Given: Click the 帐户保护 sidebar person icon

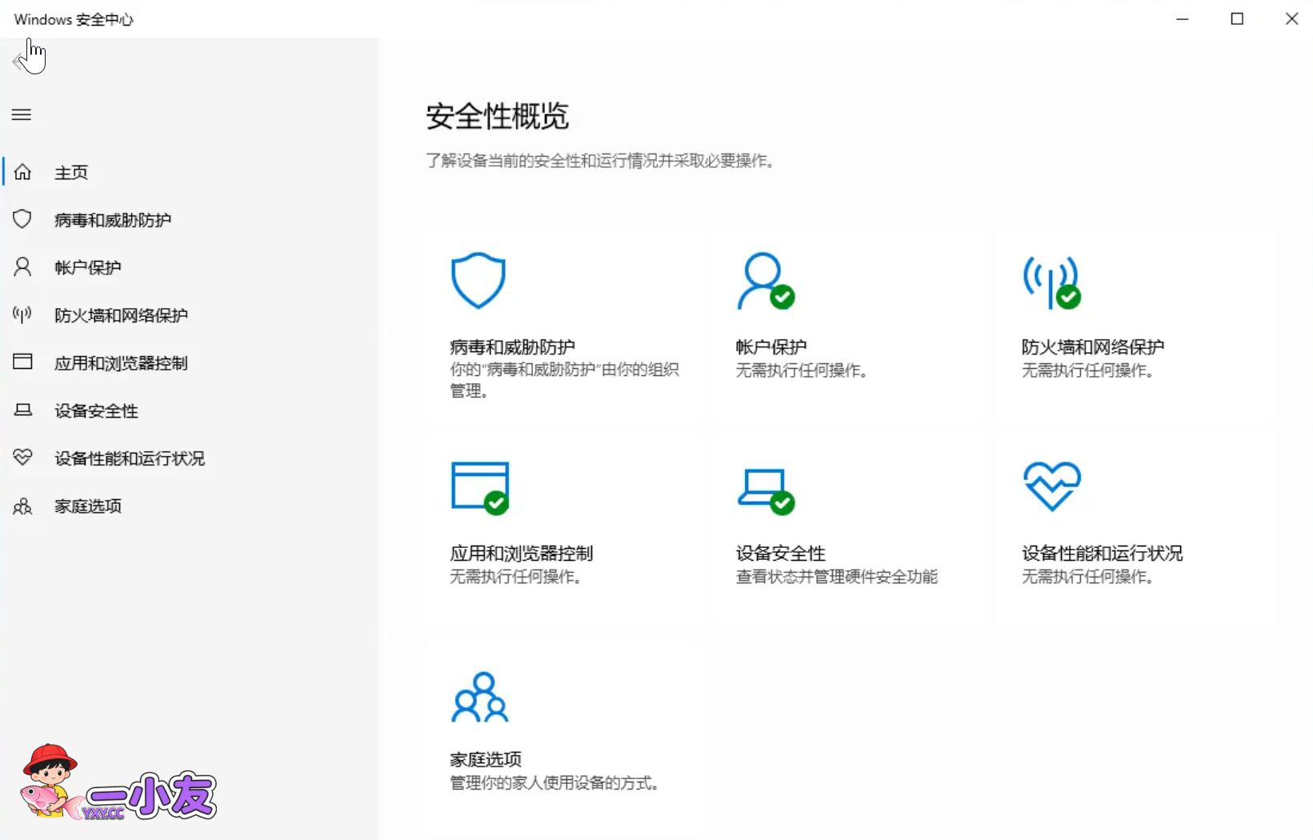Looking at the screenshot, I should coord(22,267).
